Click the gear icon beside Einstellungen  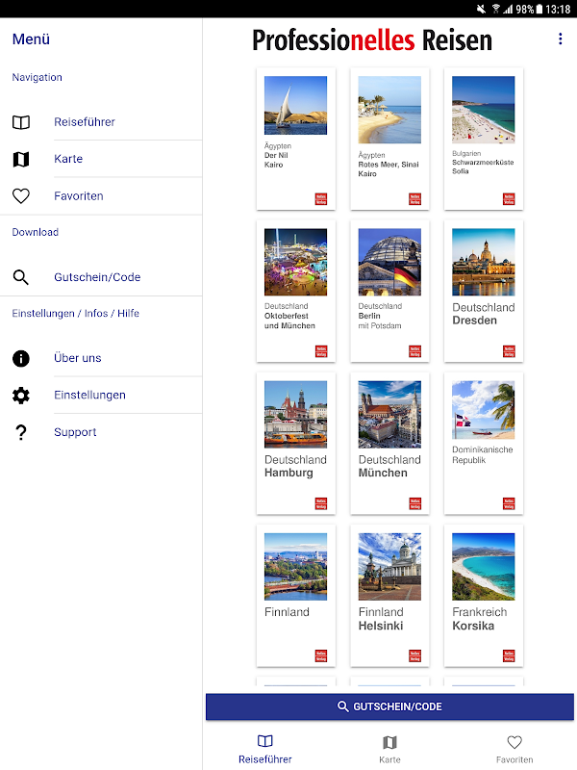[x=20, y=396]
